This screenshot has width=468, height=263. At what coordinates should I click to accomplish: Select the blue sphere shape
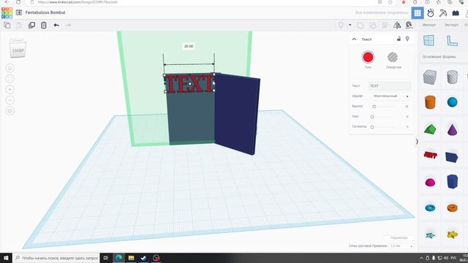point(452,102)
